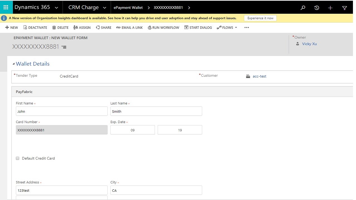356x200 pixels.
Task: Click XXXXXXXXX8881 breadcrumb item
Action: 168,8
